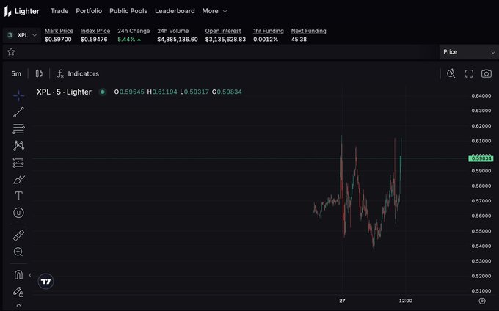This screenshot has width=499, height=311.
Task: Go to Public Pools
Action: (128, 11)
